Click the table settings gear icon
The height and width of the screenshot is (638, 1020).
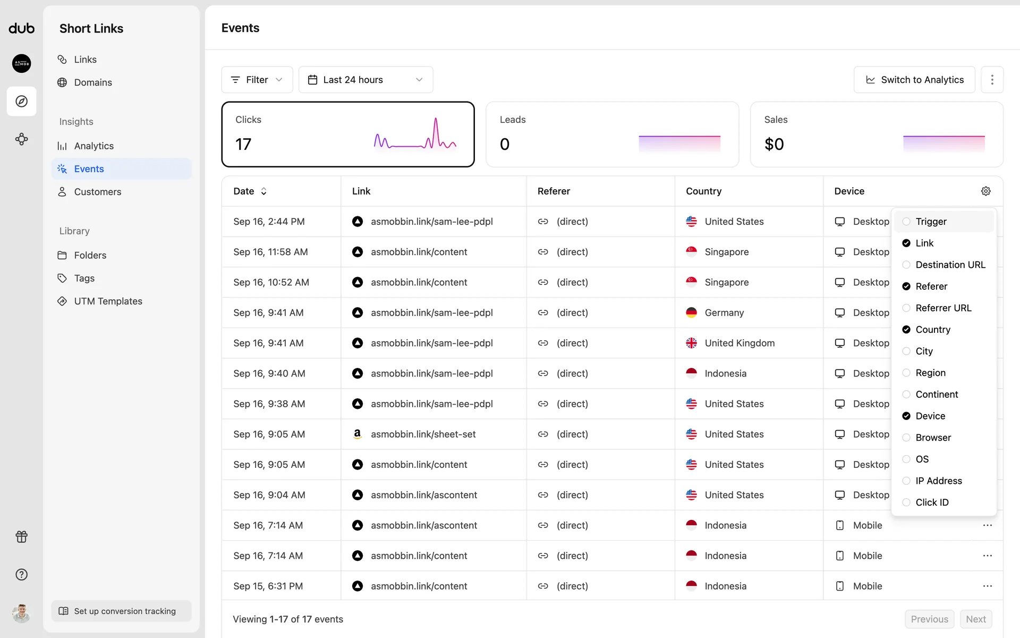[x=985, y=191]
